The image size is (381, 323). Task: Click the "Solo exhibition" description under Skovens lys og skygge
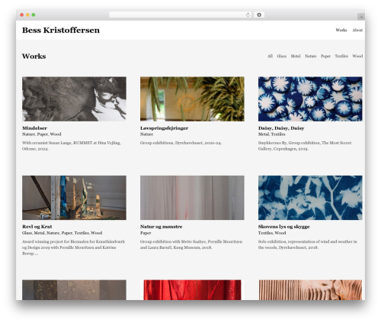coord(308,244)
